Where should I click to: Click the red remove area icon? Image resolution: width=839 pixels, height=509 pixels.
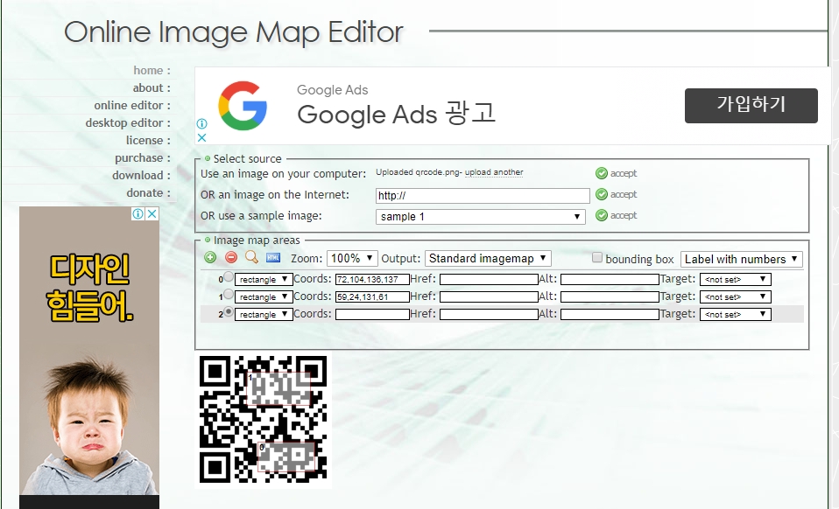tap(231, 257)
